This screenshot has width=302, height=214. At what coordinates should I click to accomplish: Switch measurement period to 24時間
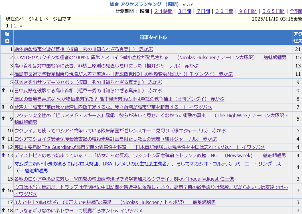click(x=163, y=11)
